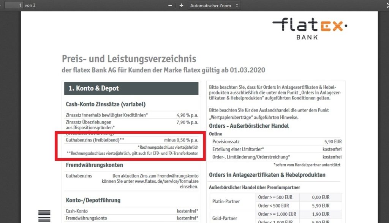389x223 pixels.
Task: Open the Automatischer Zoom dropdown
Action: click(x=214, y=5)
